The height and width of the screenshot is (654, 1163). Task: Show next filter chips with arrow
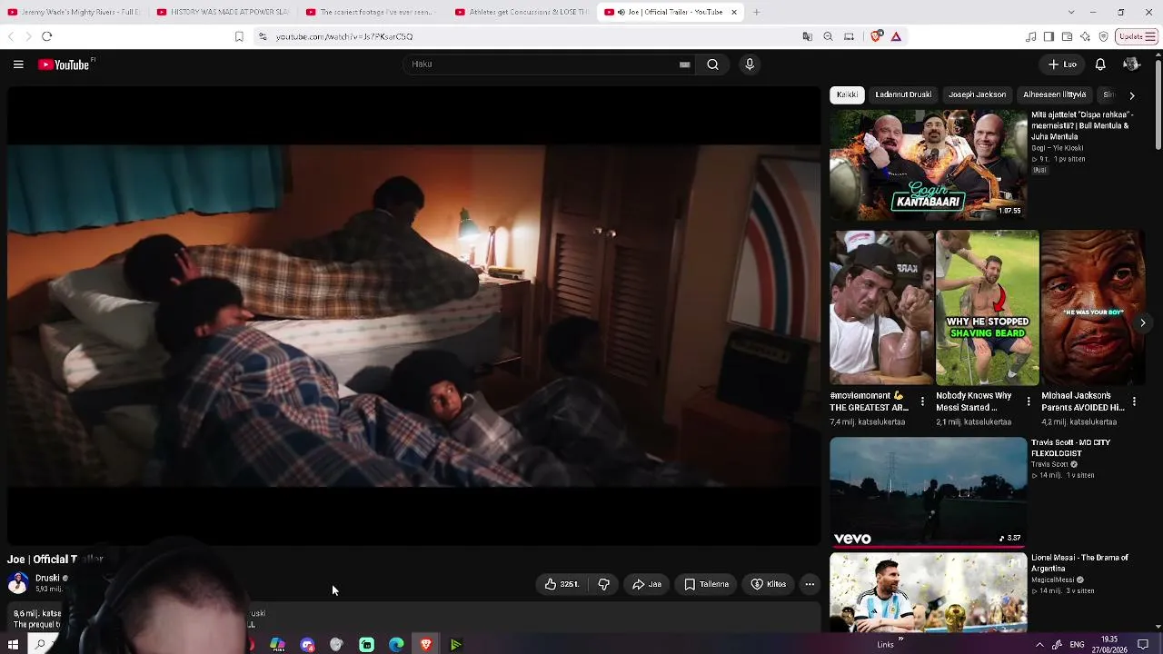1132,94
